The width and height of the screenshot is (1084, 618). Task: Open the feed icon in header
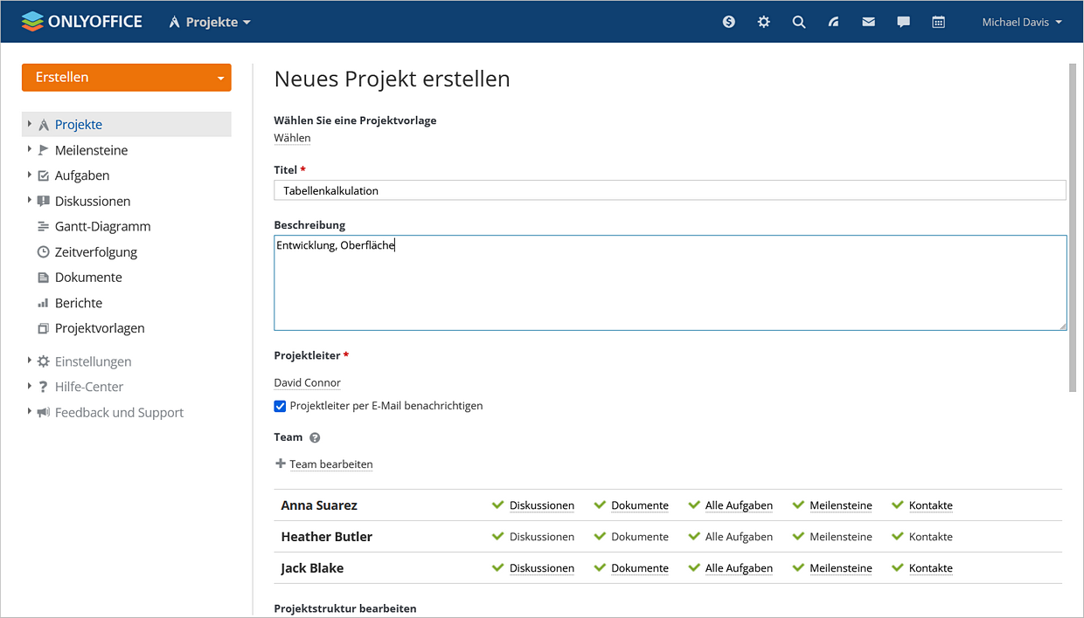[x=834, y=22]
